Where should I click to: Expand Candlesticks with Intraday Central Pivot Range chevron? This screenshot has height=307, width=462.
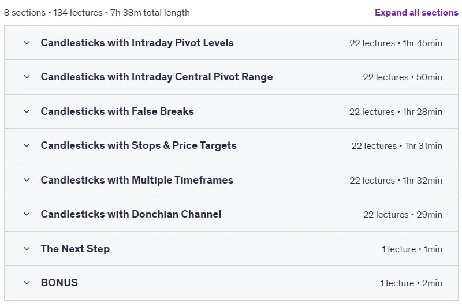[x=27, y=77]
